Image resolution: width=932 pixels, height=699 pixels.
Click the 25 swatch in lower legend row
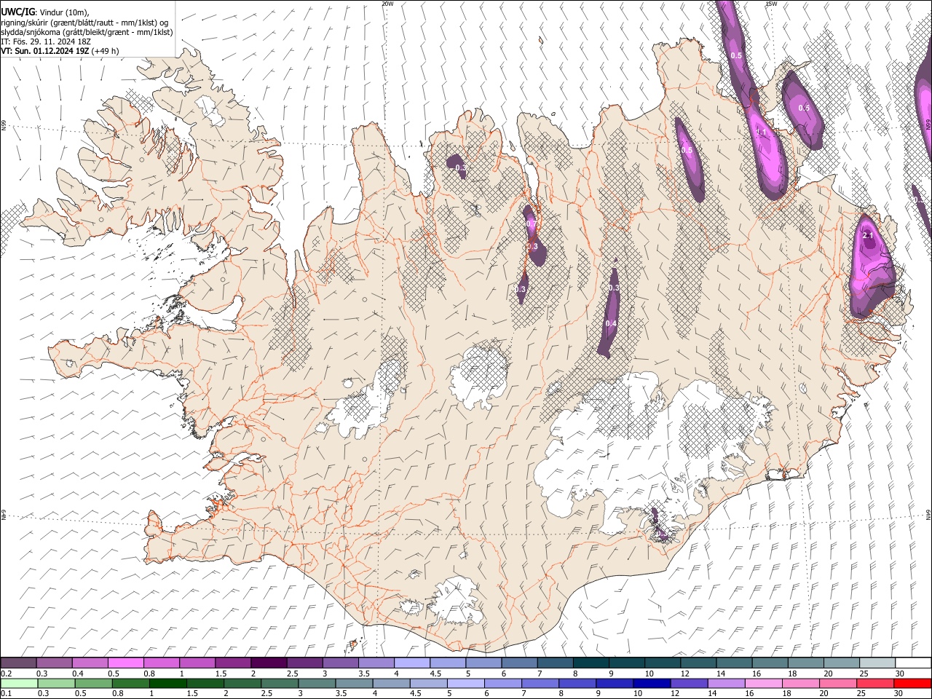click(874, 684)
